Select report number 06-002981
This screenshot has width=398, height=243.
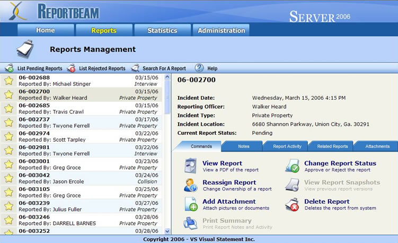(34, 147)
